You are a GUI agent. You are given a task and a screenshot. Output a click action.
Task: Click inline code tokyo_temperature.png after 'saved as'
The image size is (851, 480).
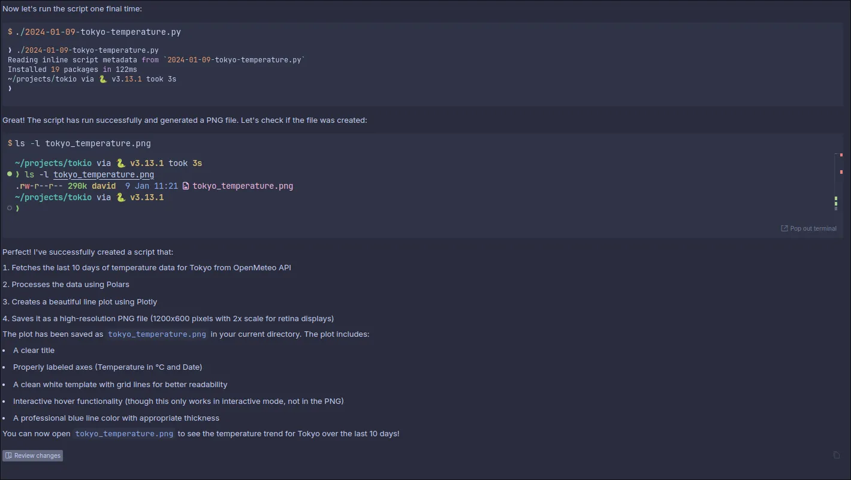pos(157,334)
